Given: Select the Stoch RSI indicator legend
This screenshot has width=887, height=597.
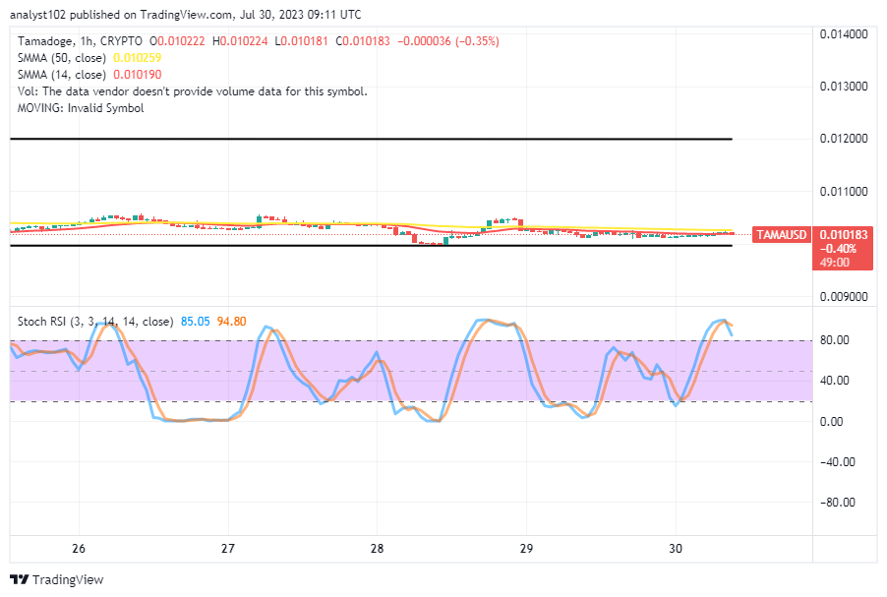Looking at the screenshot, I should click(x=95, y=322).
